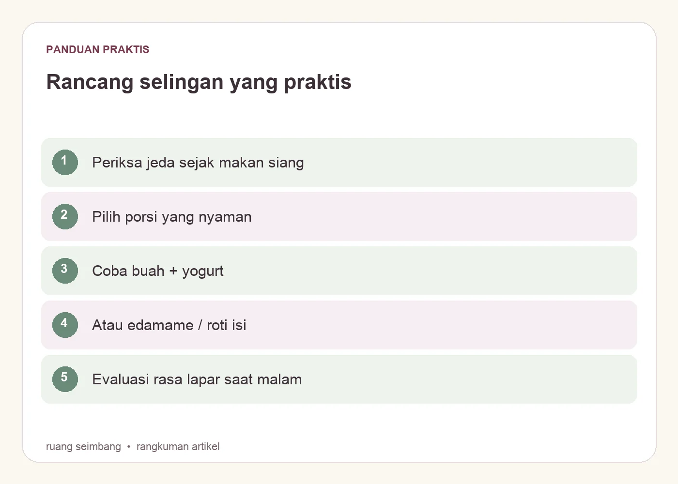This screenshot has height=484, width=678.
Task: Select the text "Evaluasi rasa lapar saat malam"
Action: pos(197,379)
